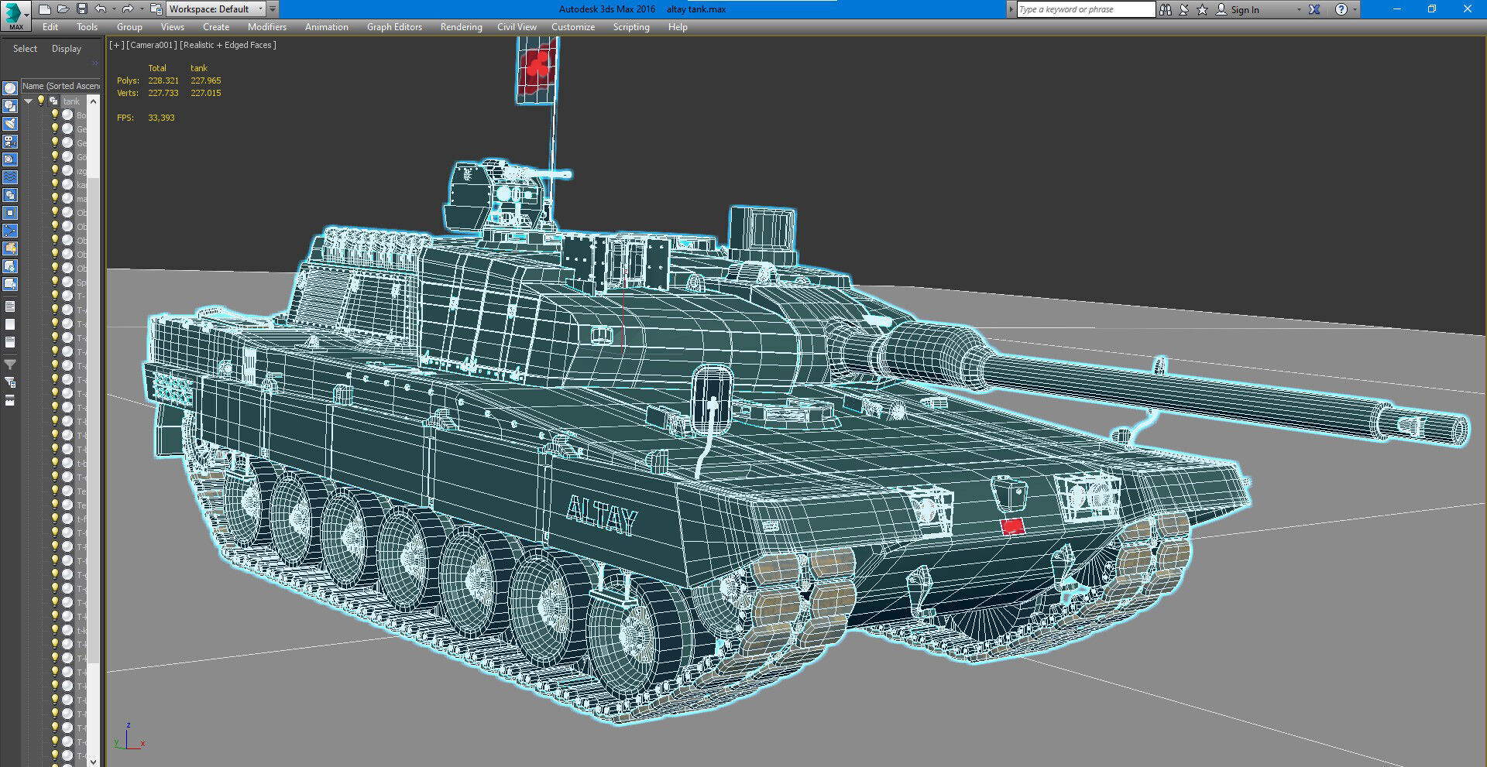
Task: Toggle visibility bulb of the 'Gö' row
Action: click(55, 156)
